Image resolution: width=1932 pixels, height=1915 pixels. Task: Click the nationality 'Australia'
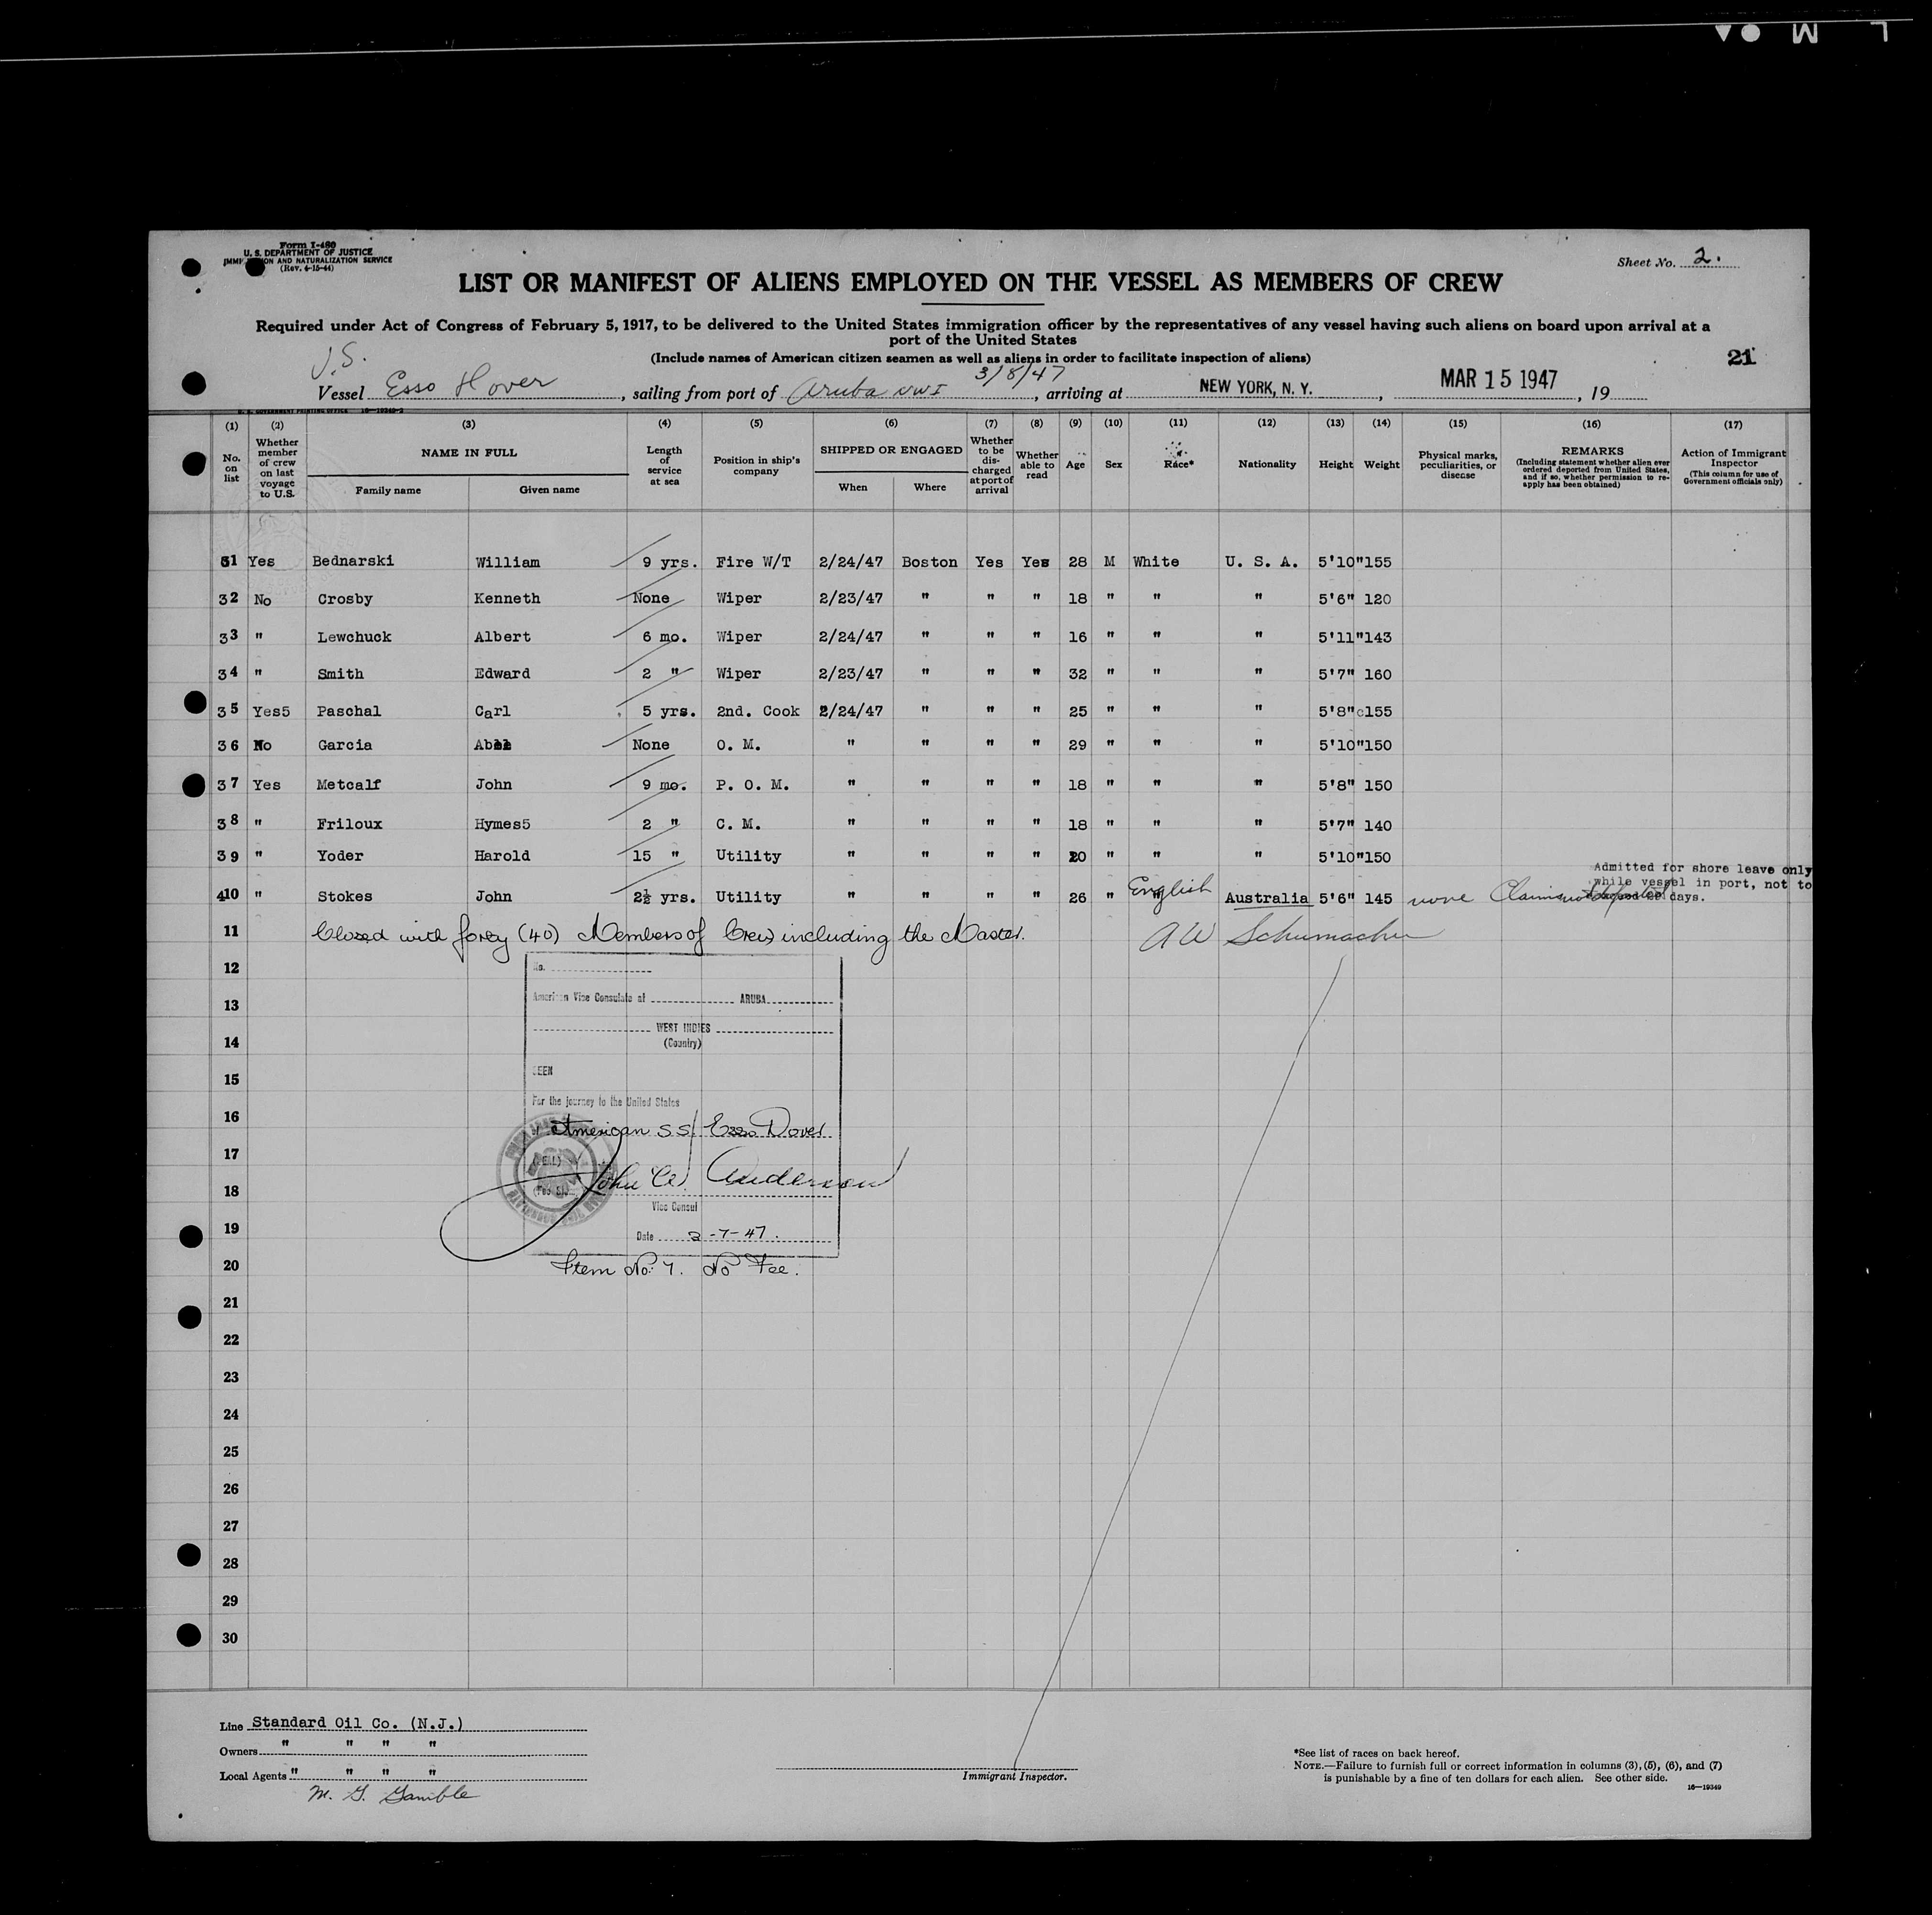coord(1266,898)
